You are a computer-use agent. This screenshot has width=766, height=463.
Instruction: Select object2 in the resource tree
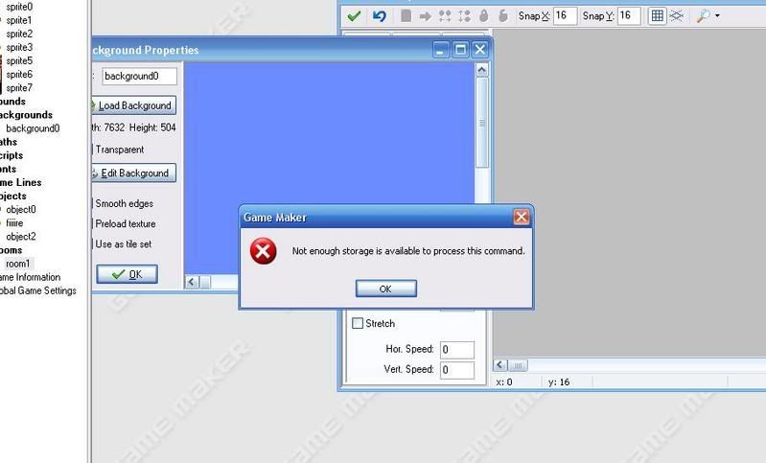point(20,237)
